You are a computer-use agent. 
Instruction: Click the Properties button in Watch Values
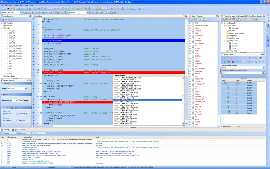[x=248, y=62]
